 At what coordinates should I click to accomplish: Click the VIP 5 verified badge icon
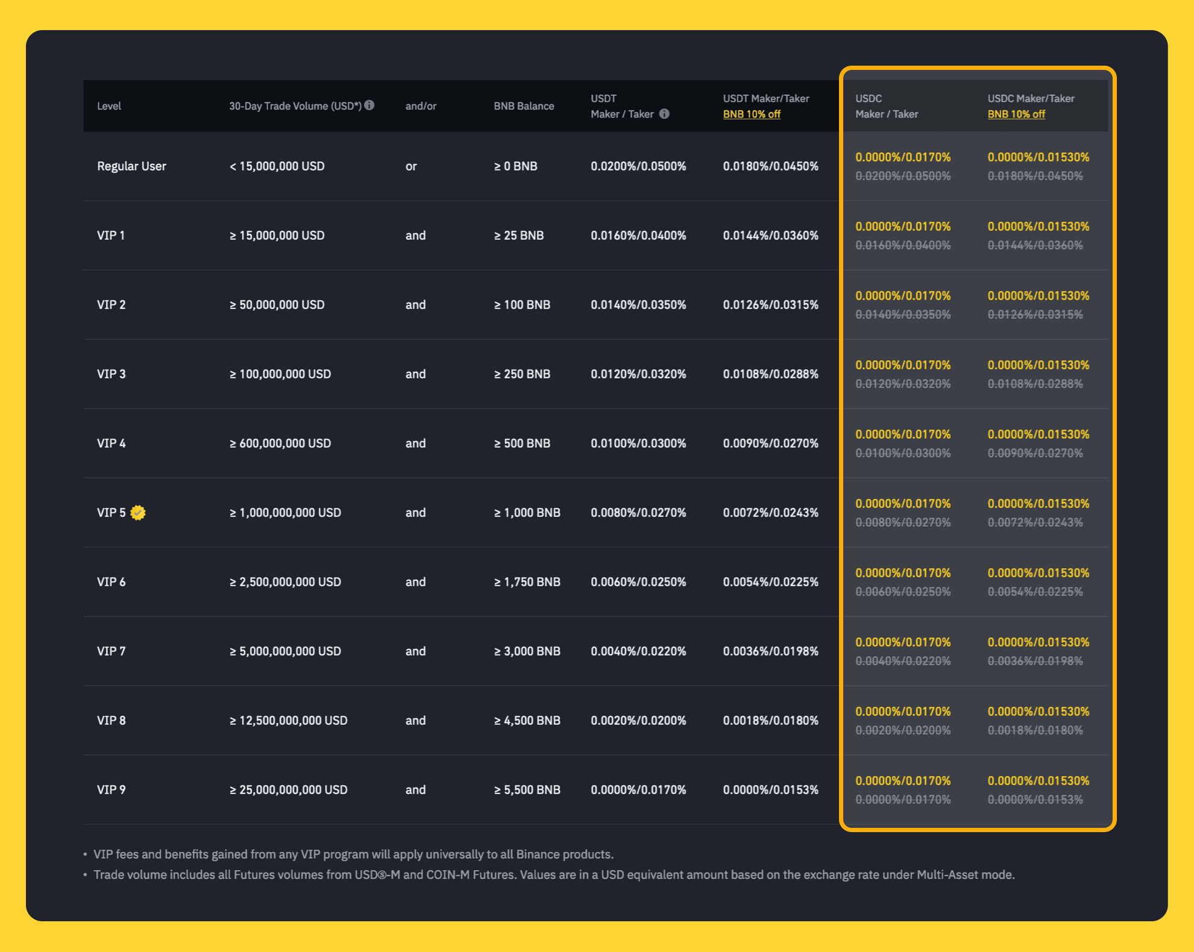(138, 513)
